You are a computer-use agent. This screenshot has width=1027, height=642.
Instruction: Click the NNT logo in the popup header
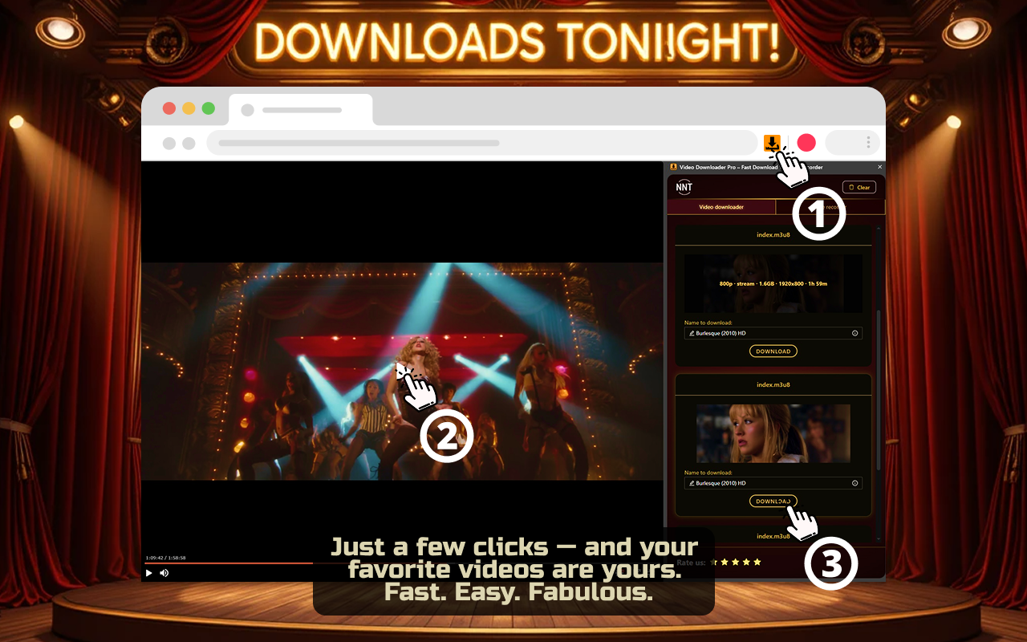point(684,186)
